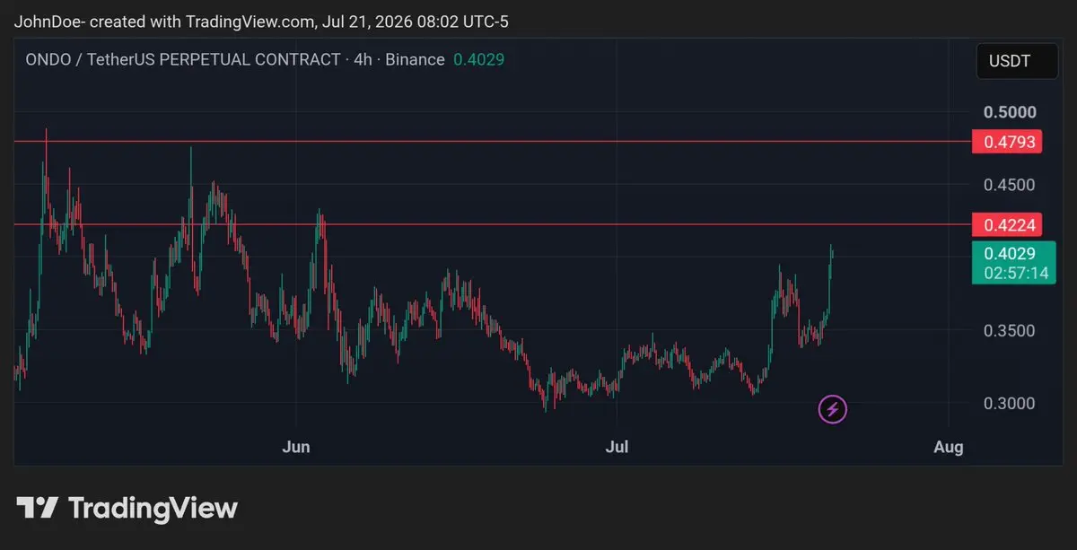Viewport: 1077px width, 550px height.
Task: Click the Jun label on time axis
Action: (x=296, y=447)
